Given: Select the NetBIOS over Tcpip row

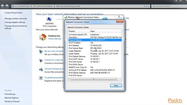Looking at the screenshot, I should coord(95,67).
